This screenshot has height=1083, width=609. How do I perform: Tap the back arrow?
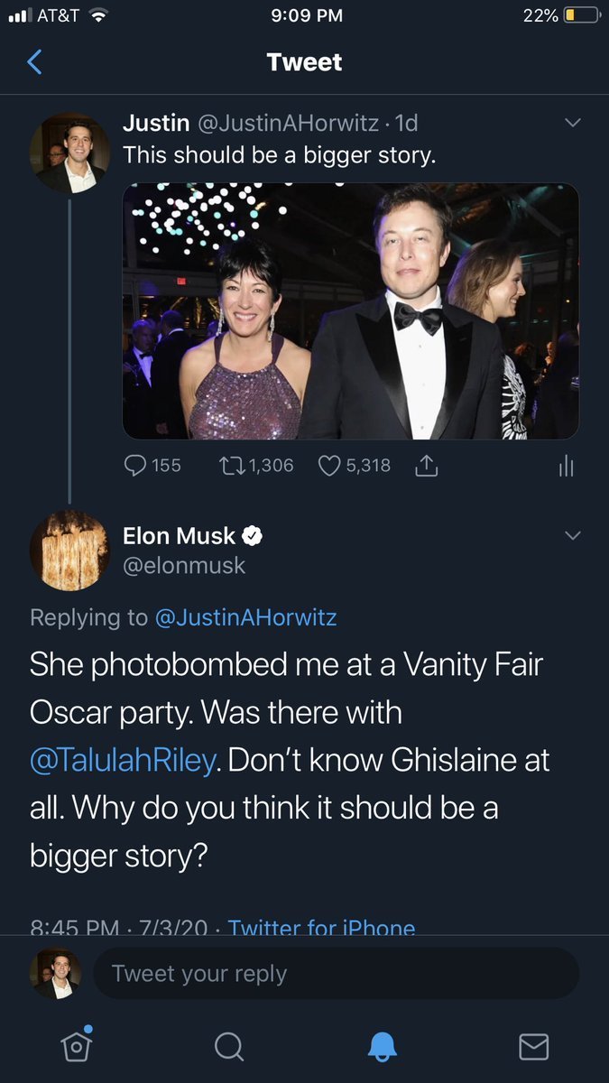(x=35, y=62)
